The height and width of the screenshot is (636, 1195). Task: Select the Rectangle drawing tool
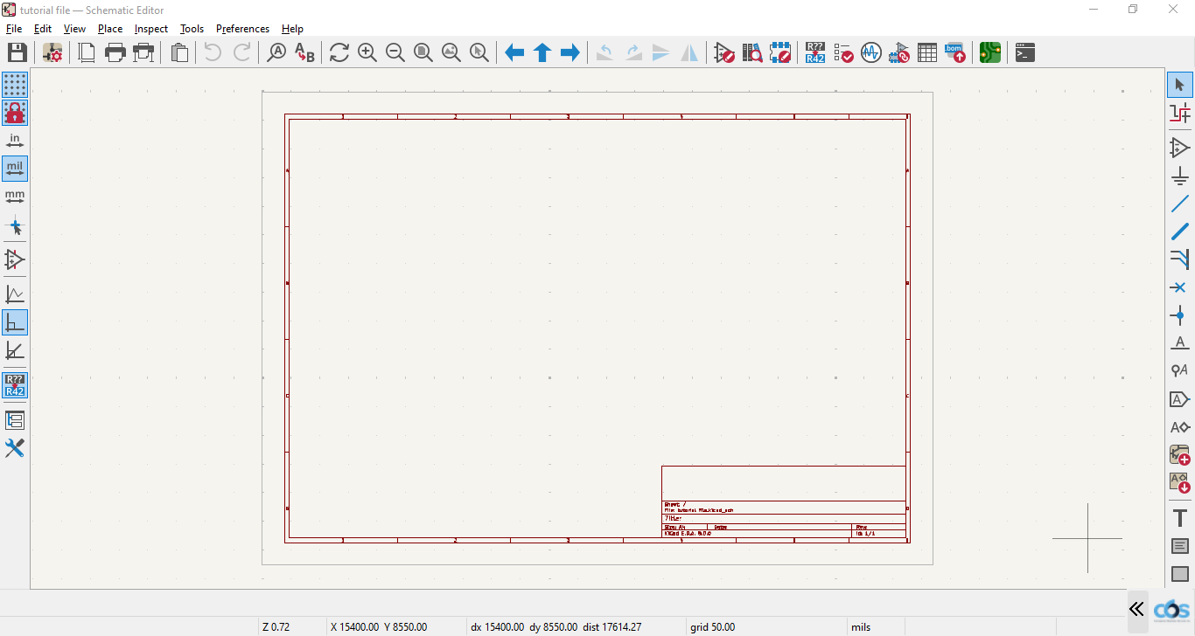click(1180, 574)
